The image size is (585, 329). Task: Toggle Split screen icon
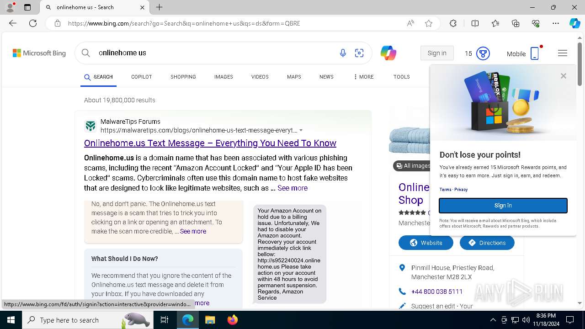point(475,23)
